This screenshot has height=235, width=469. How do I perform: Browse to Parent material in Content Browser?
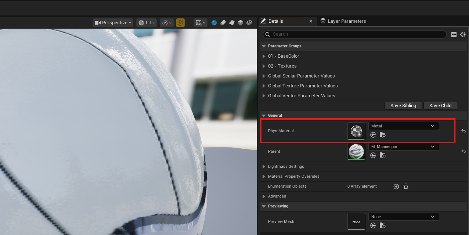pos(383,156)
